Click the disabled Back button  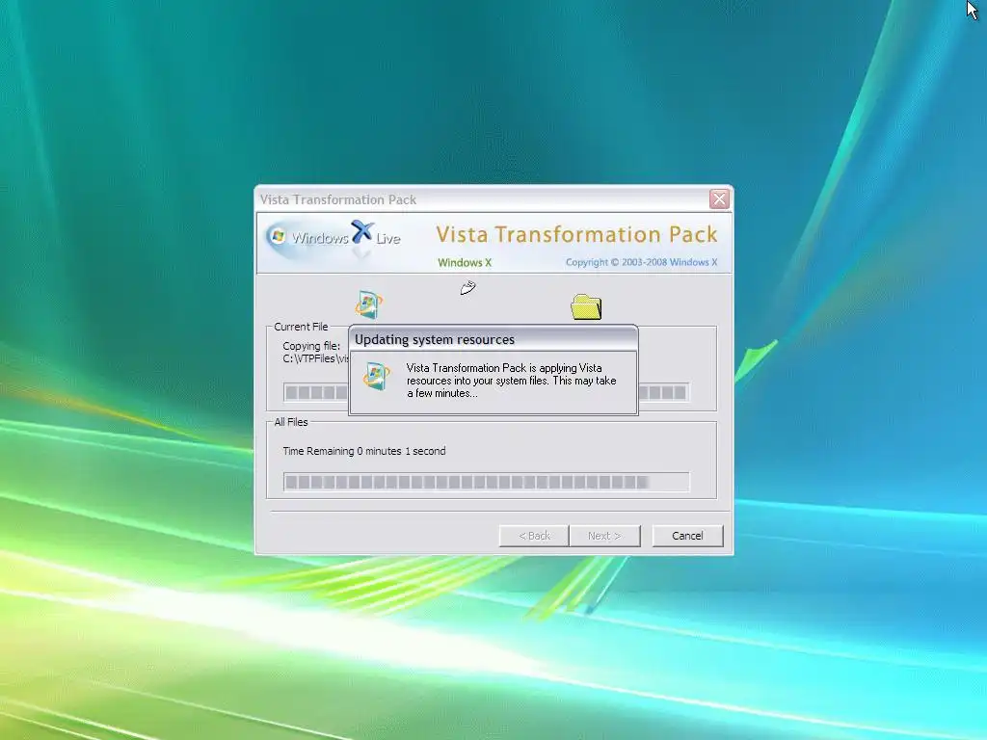click(534, 536)
